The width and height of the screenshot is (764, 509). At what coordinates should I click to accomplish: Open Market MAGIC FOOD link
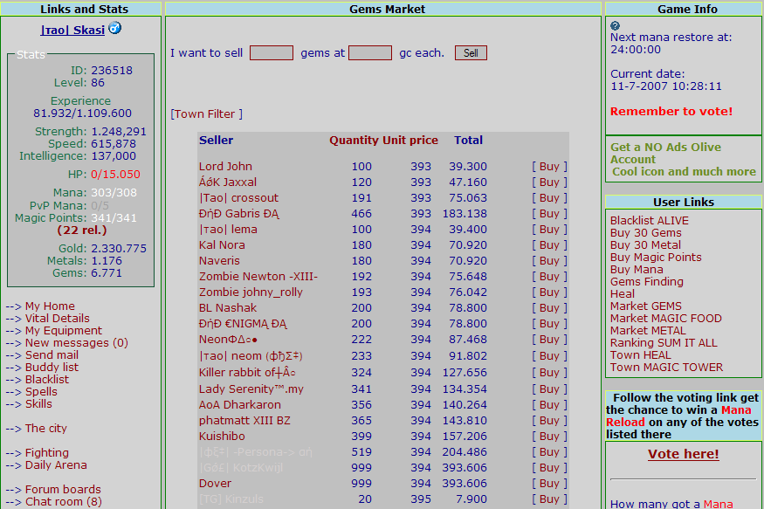point(666,319)
